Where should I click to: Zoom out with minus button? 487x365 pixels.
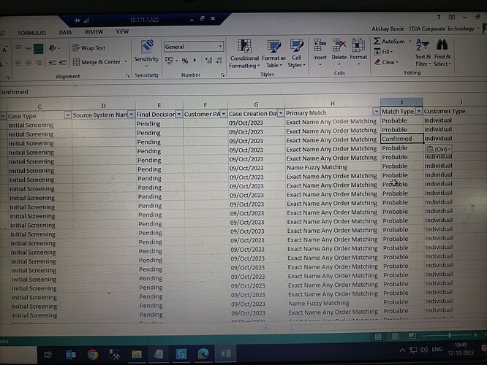tap(424, 336)
